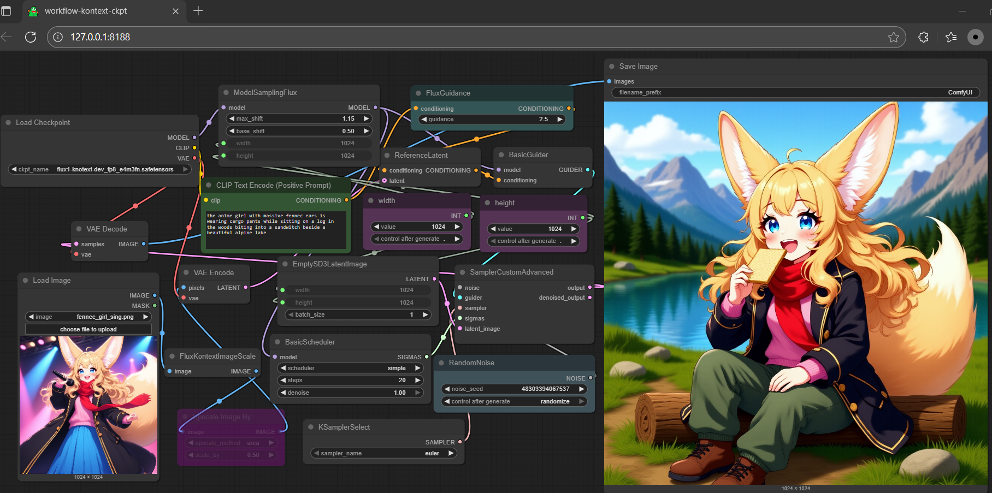
Task: Increase batch_size with right arrow
Action: (x=425, y=314)
